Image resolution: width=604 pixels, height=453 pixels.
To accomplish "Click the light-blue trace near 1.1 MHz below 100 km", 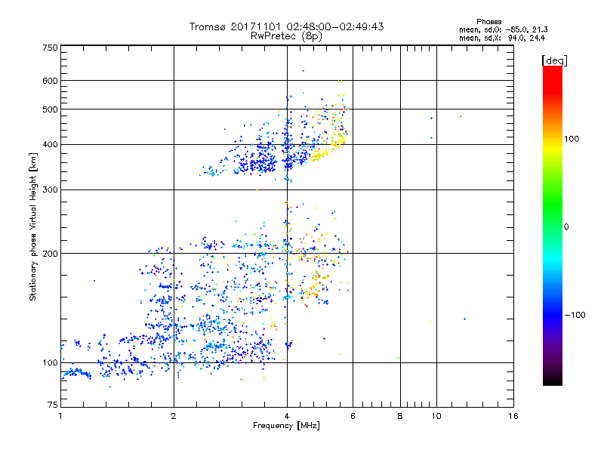I will pyautogui.click(x=79, y=373).
